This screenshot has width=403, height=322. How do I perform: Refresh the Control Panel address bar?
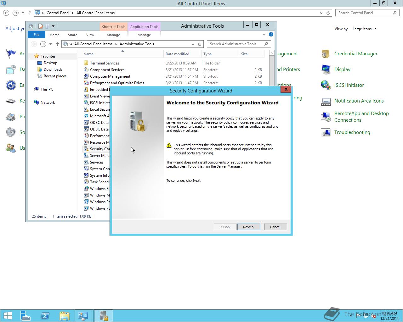point(328,13)
